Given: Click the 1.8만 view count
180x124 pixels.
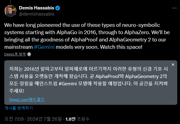Looking at the screenshot, I should point(71,119).
